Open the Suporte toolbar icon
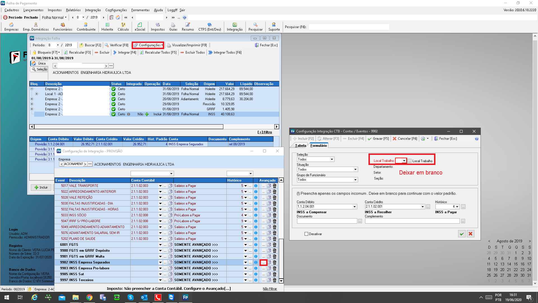 [274, 27]
